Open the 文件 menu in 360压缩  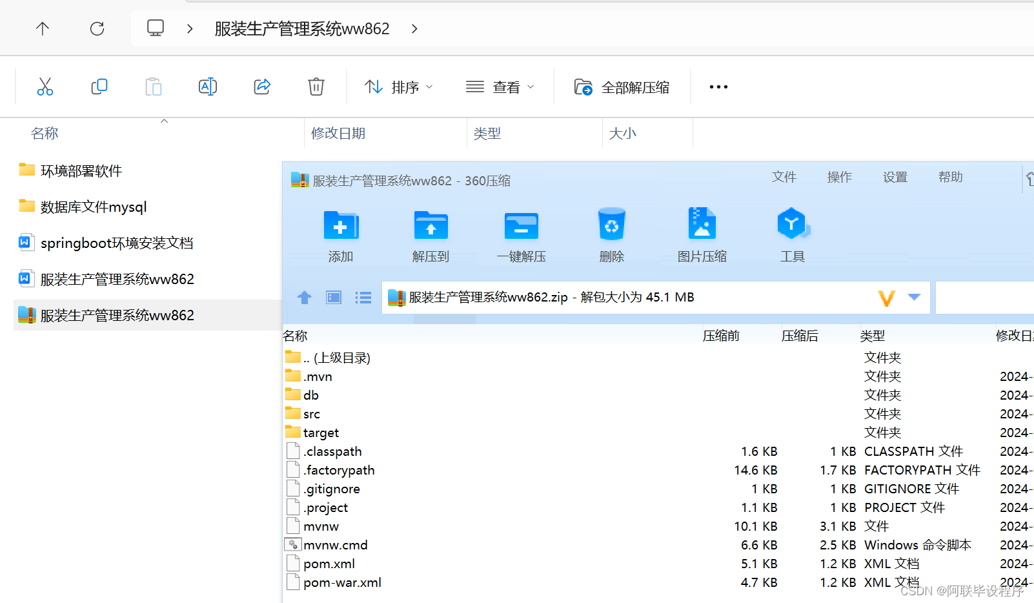coord(784,177)
